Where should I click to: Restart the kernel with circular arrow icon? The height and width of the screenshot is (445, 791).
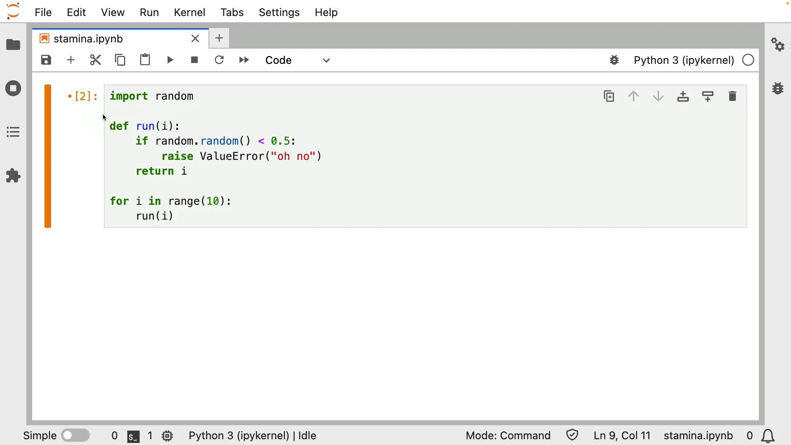[220, 60]
